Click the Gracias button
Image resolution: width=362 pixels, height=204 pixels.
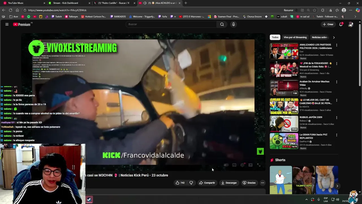click(x=249, y=183)
